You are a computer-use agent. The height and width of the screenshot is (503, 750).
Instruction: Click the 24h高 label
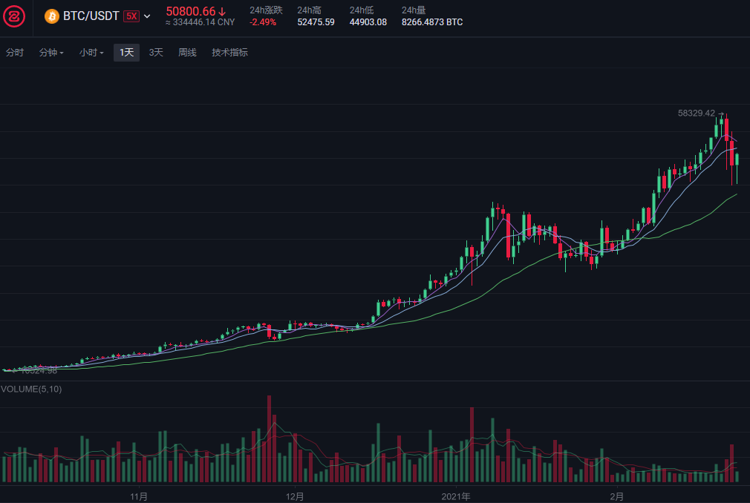coord(309,10)
